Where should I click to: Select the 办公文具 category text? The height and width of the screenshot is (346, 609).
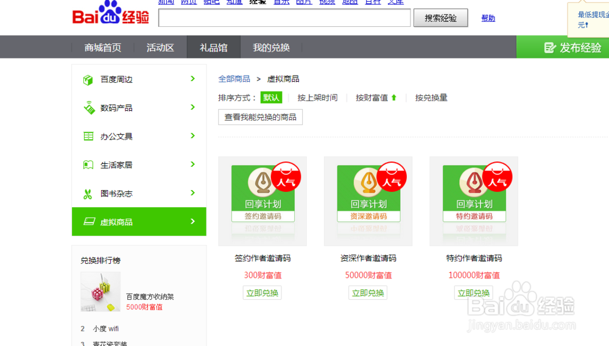click(116, 136)
